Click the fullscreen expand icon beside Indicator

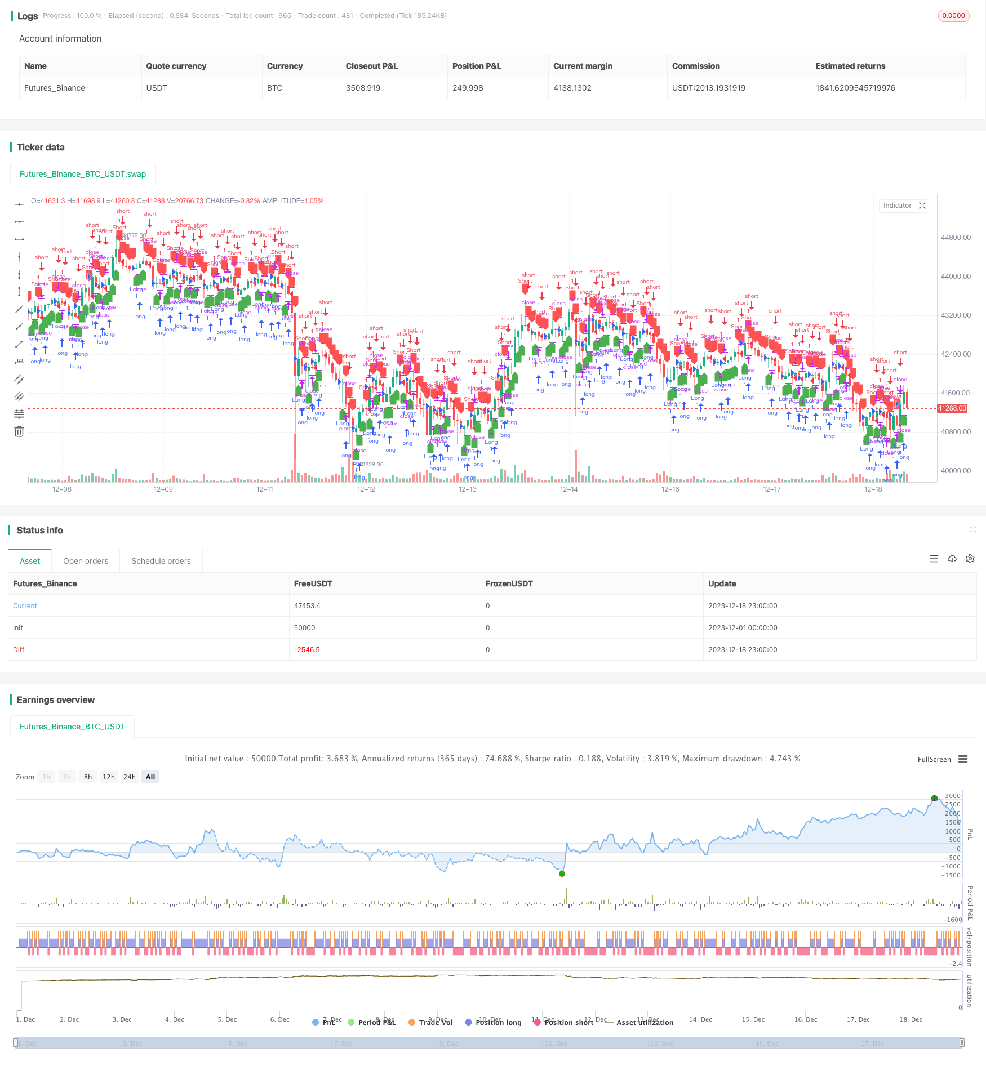pos(922,206)
